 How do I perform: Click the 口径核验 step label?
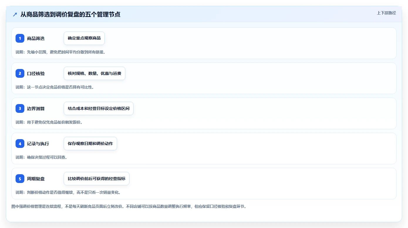click(x=36, y=73)
